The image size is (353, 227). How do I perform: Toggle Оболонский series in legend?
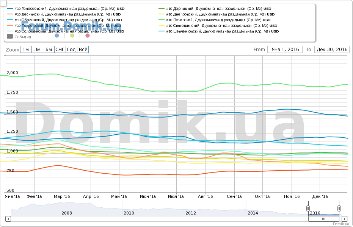[64, 20]
